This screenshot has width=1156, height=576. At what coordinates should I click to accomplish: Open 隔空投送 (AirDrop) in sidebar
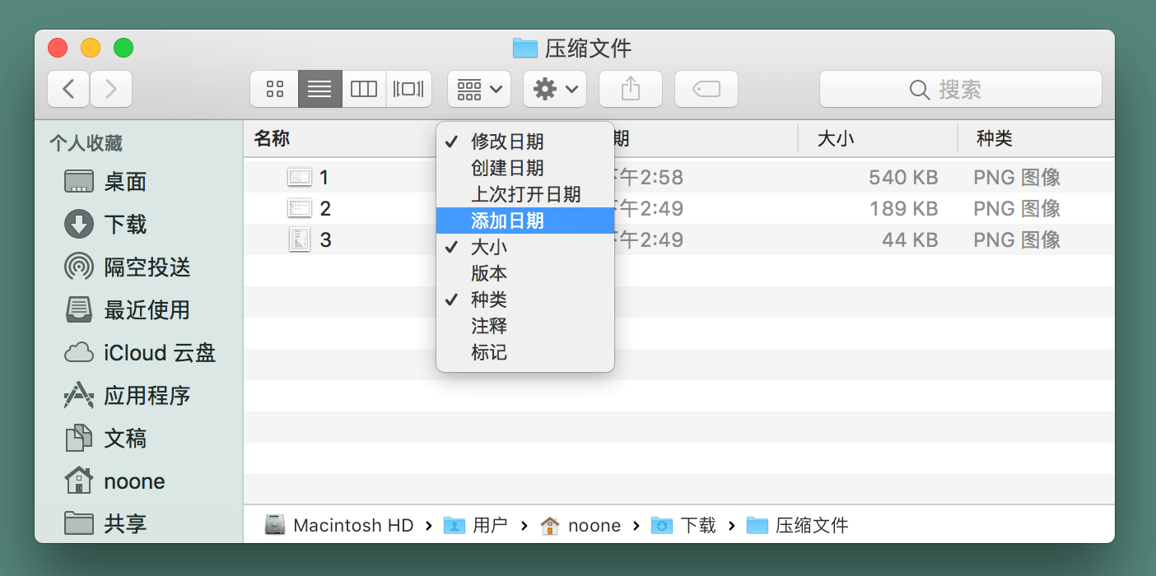click(x=147, y=267)
